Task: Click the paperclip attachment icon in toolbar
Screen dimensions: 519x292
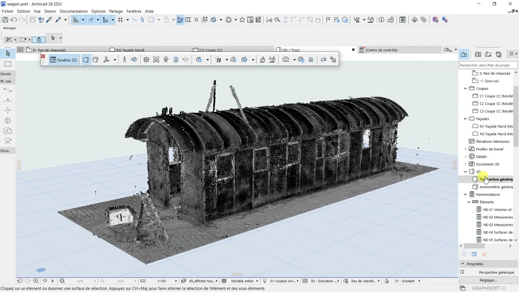Action: pos(423,19)
